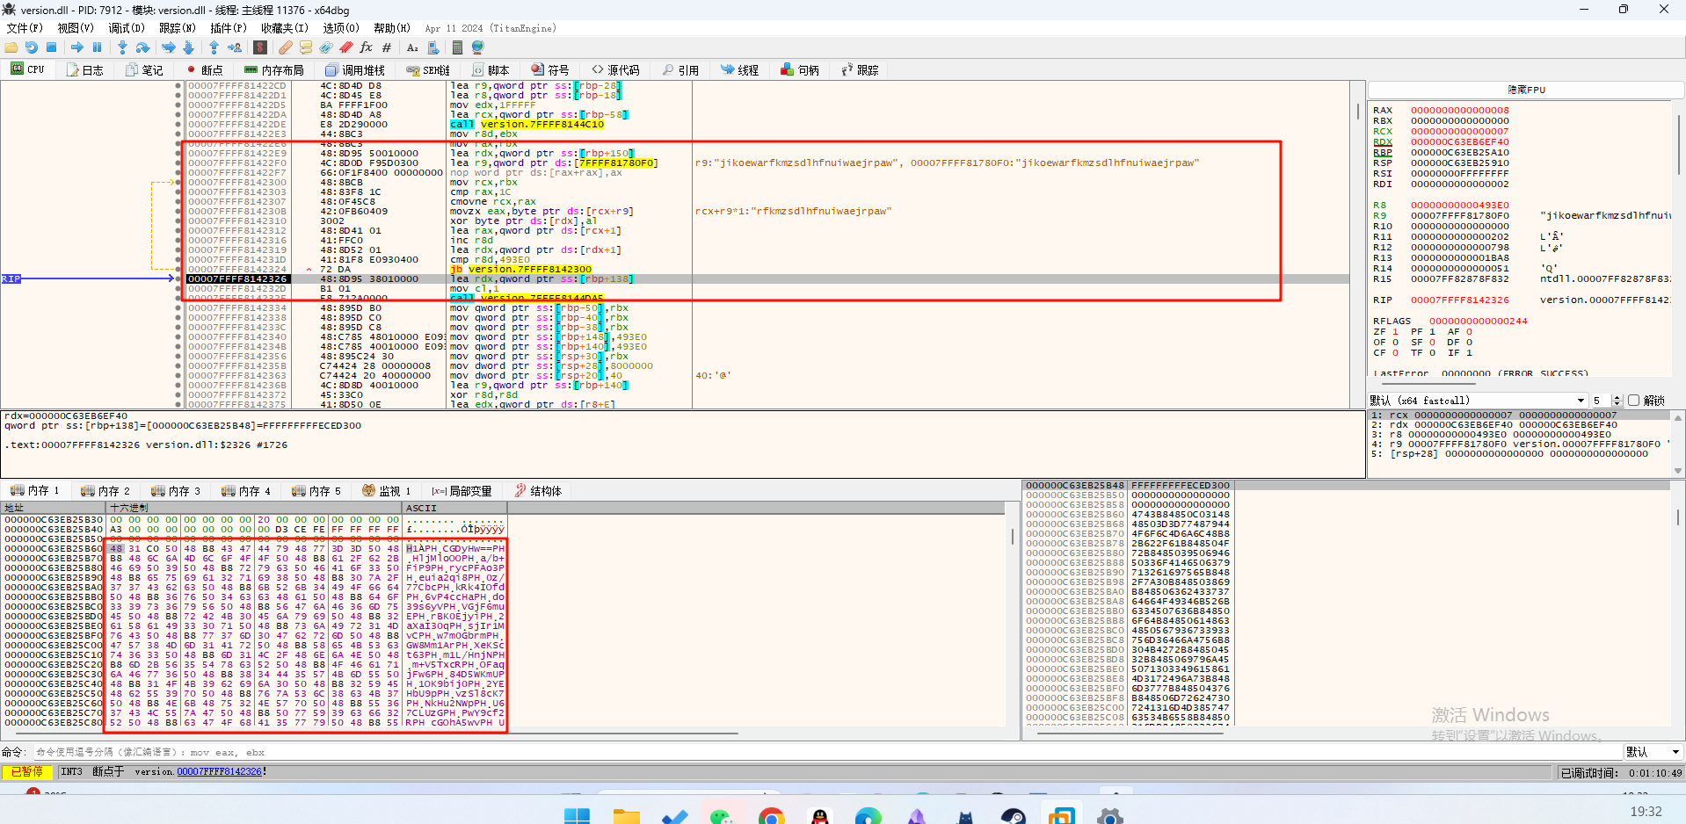Screen dimensions: 1686x824
Task: Open the 调试(D) menu
Action: pyautogui.click(x=126, y=28)
